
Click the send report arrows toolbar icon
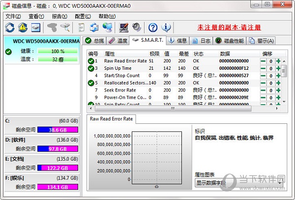click(x=94, y=28)
